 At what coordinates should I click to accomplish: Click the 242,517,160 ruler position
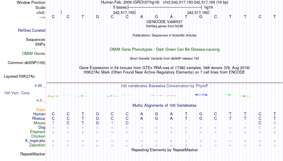point(198,12)
